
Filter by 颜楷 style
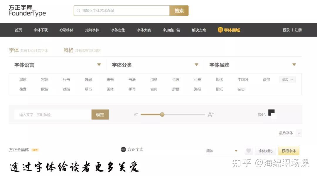point(67,89)
